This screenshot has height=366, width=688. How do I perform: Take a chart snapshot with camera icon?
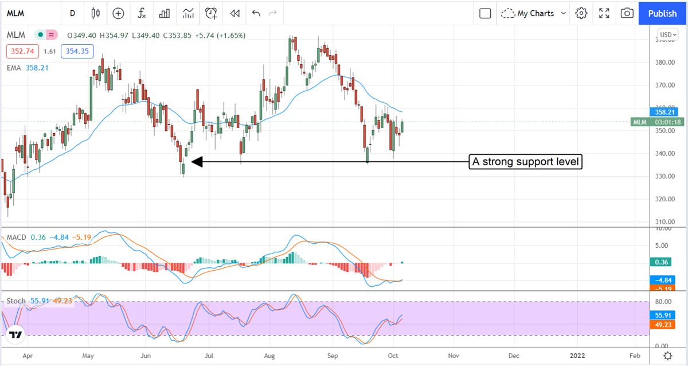coord(627,13)
